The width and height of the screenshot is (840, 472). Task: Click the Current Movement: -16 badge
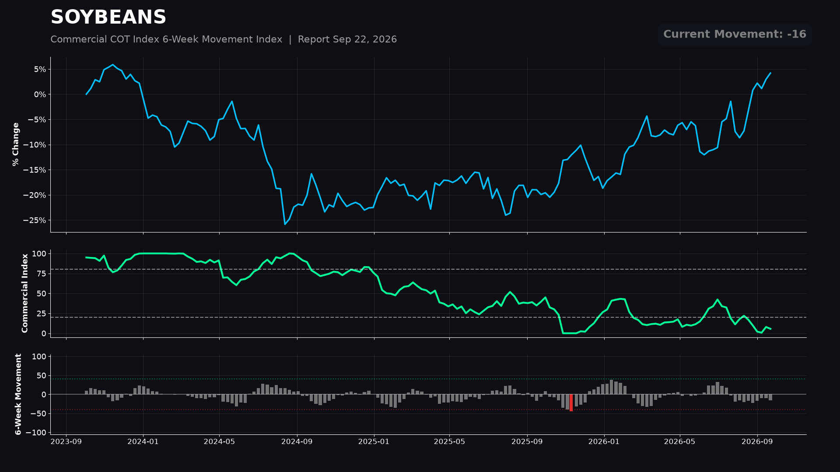pos(735,35)
